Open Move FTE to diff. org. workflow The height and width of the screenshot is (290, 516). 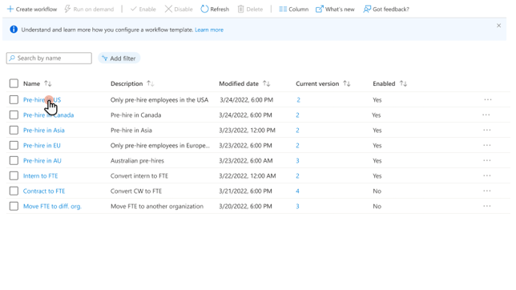coord(52,207)
